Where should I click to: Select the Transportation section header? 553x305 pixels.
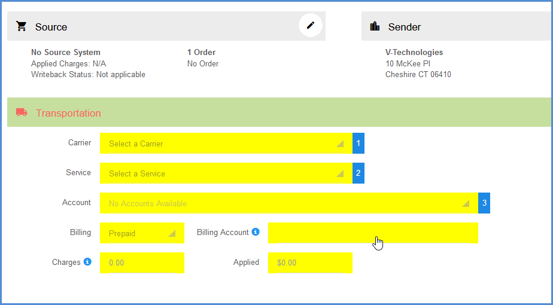pyautogui.click(x=68, y=113)
